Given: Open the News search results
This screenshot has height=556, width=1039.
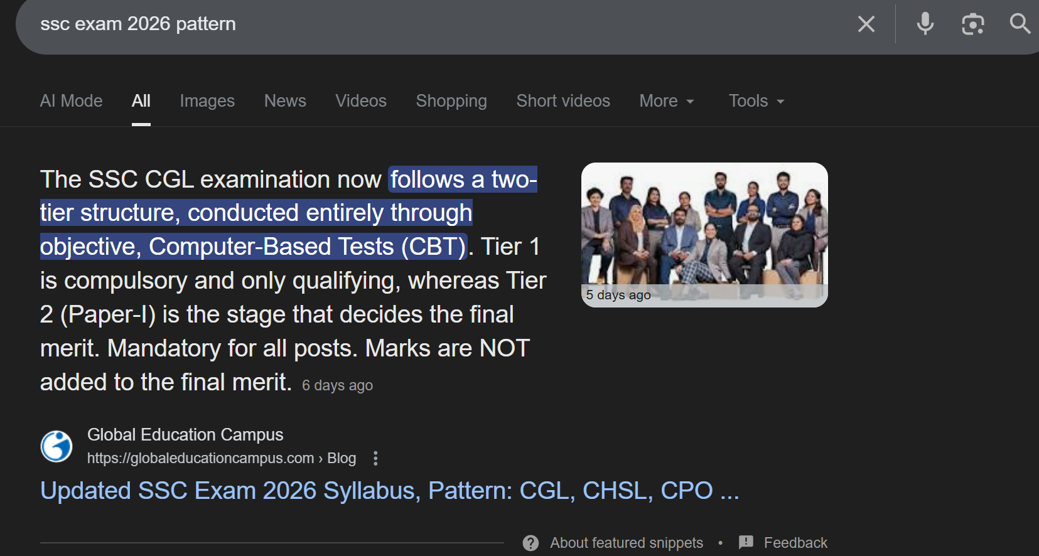Looking at the screenshot, I should coord(285,100).
